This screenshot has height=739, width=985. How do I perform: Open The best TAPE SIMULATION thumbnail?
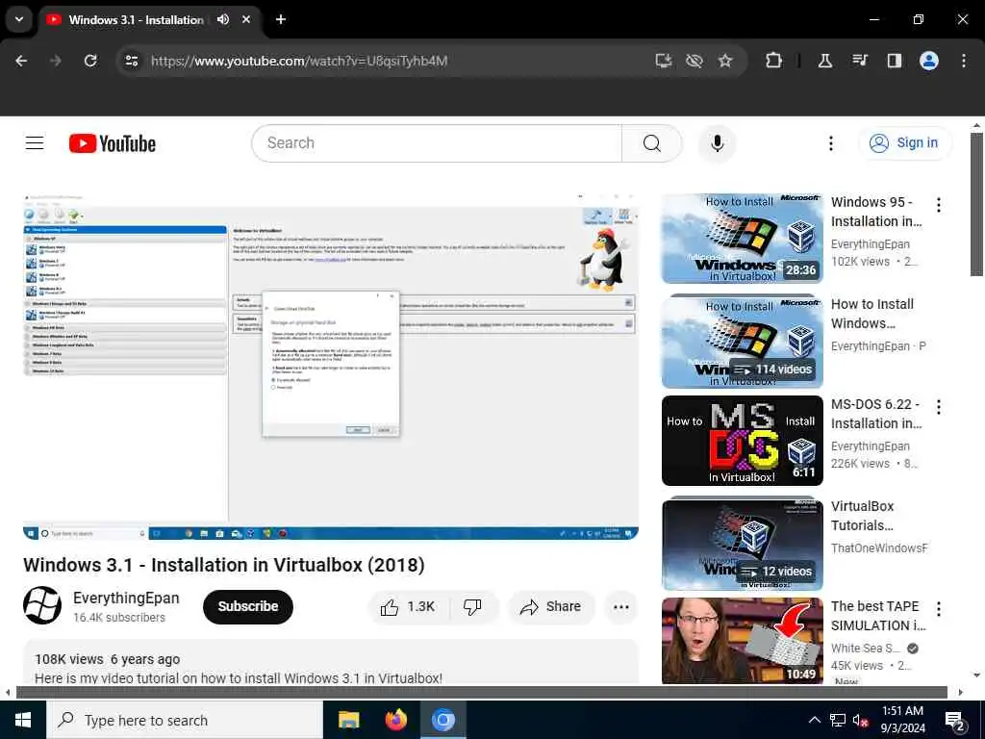pyautogui.click(x=742, y=641)
